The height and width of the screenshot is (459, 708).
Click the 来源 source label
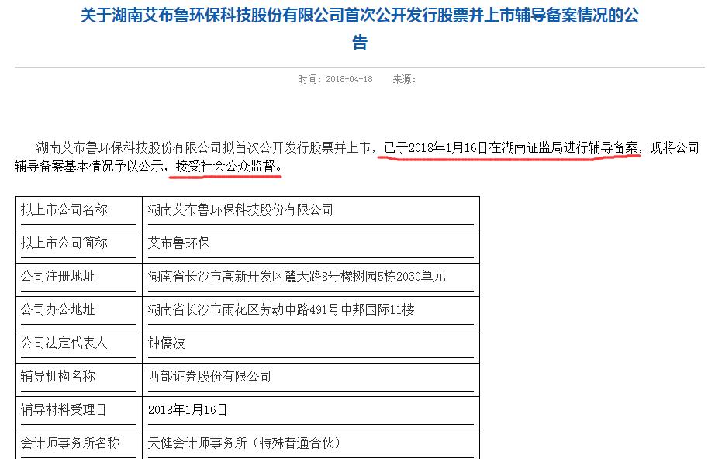point(405,78)
